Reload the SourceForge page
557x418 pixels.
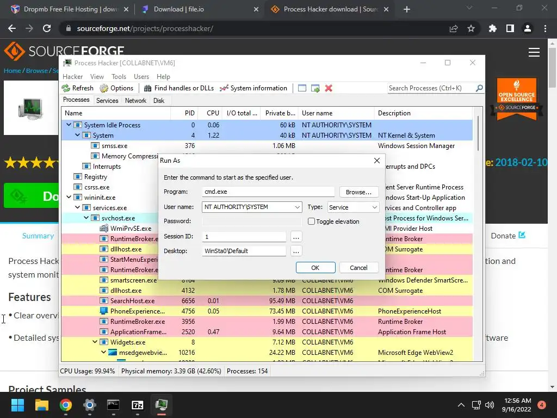47,28
